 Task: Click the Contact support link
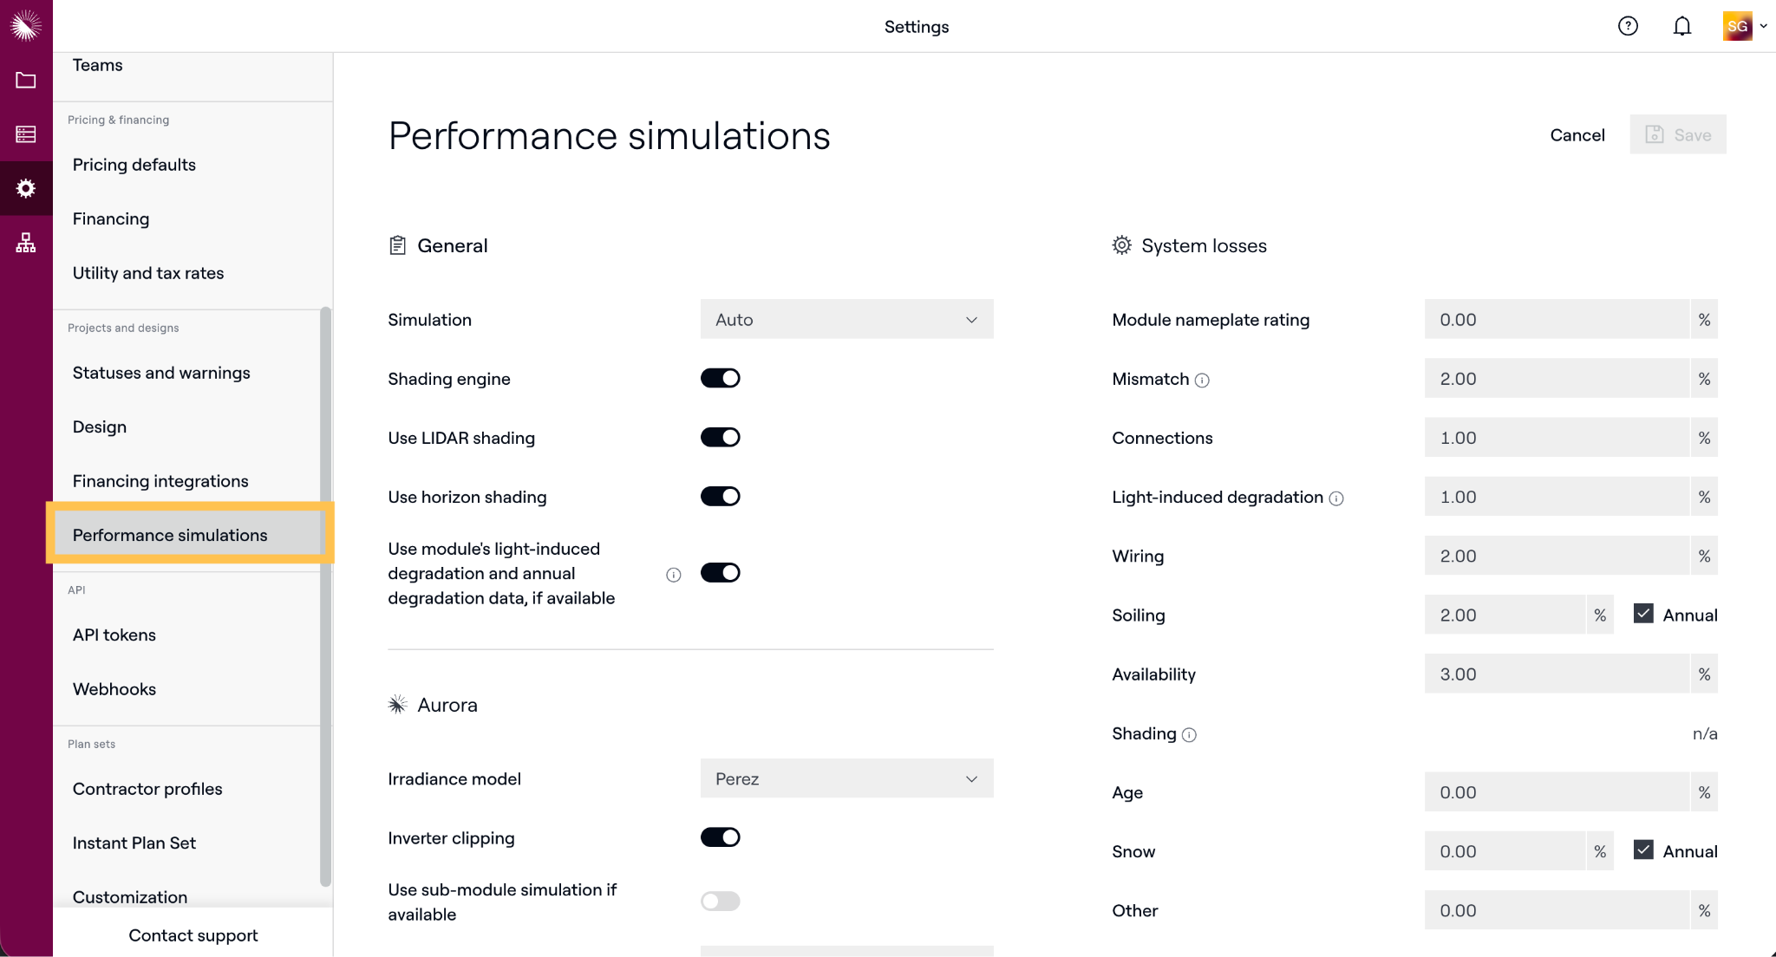(x=193, y=935)
